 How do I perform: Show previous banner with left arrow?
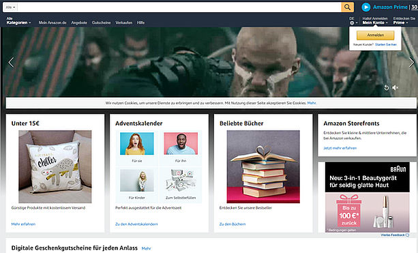(x=11, y=63)
